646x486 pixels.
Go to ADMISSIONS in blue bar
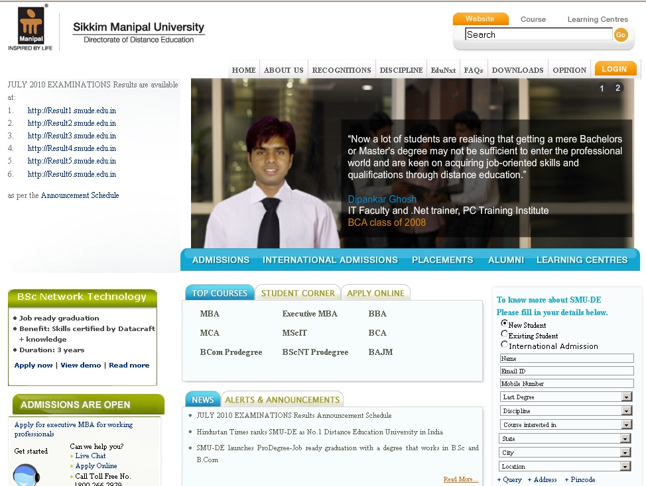tap(221, 260)
